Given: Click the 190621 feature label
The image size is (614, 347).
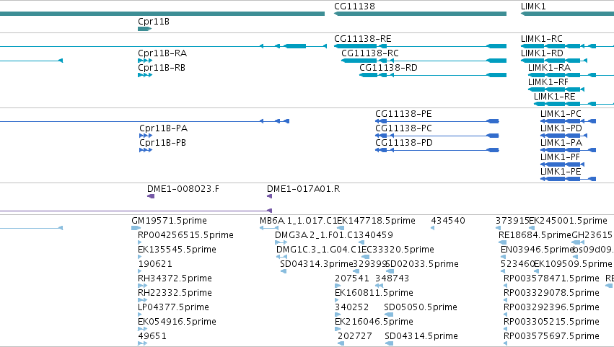Looking at the screenshot, I should coord(155,264).
